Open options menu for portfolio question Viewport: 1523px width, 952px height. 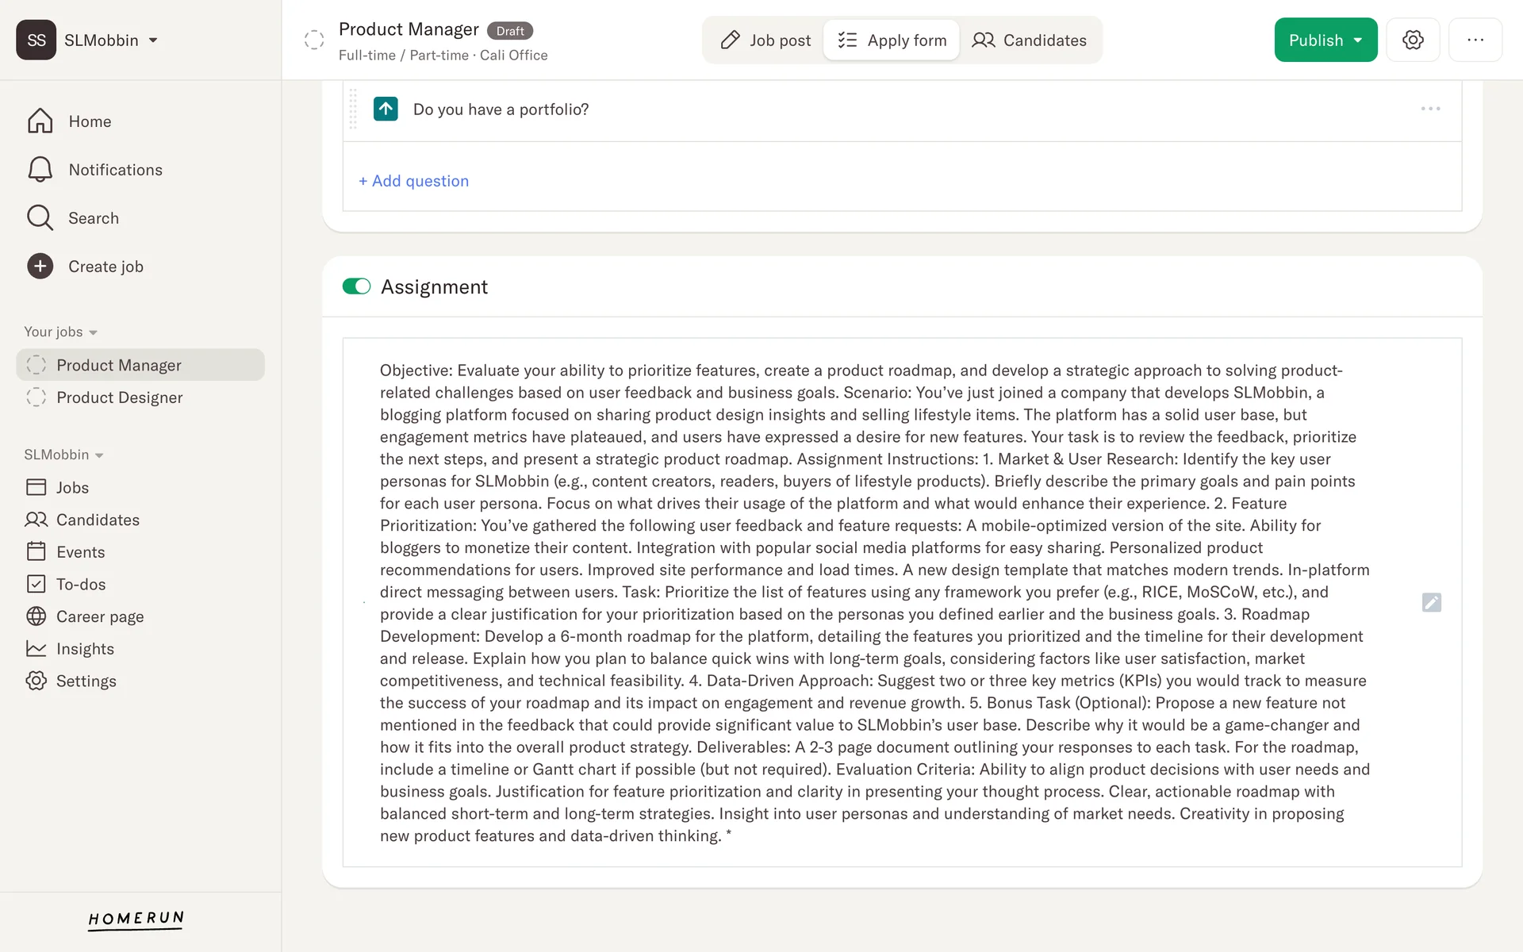point(1430,109)
